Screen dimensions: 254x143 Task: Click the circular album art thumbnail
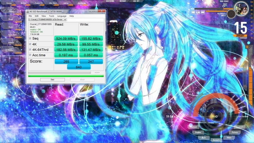(x=241, y=8)
